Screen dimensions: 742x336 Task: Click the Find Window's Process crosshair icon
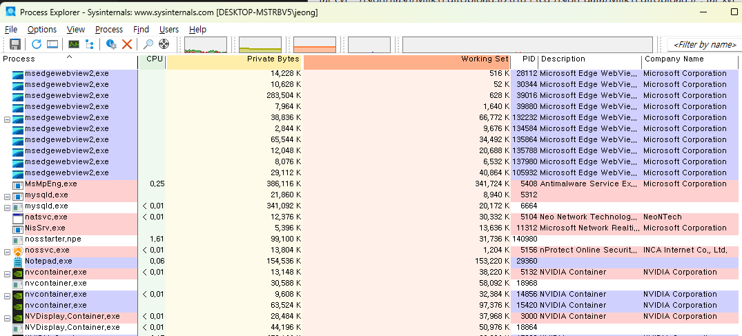pyautogui.click(x=164, y=44)
